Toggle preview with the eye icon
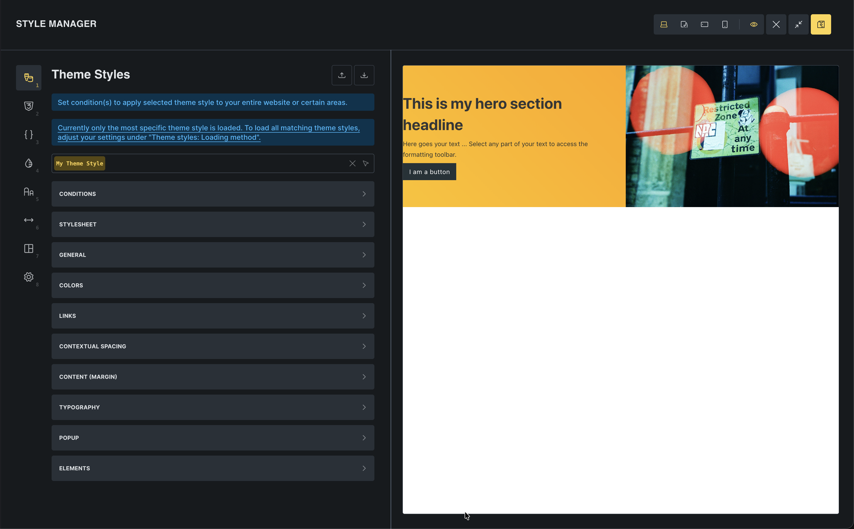Image resolution: width=854 pixels, height=529 pixels. pos(754,24)
